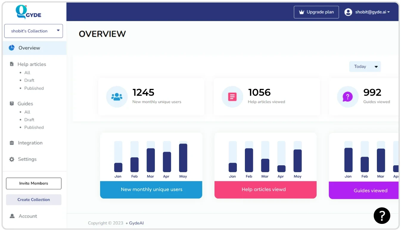The width and height of the screenshot is (401, 231).
Task: Follow the GydeAI footer link
Action: (x=136, y=223)
